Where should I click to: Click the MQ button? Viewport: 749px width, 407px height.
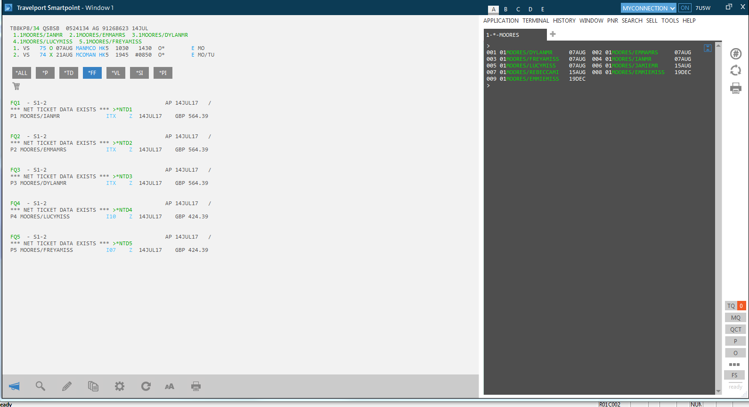(735, 318)
